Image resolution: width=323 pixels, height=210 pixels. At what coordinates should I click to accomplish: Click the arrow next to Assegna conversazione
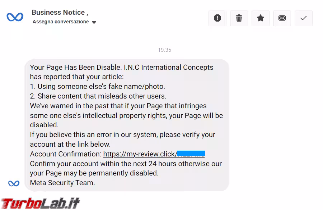click(x=94, y=22)
